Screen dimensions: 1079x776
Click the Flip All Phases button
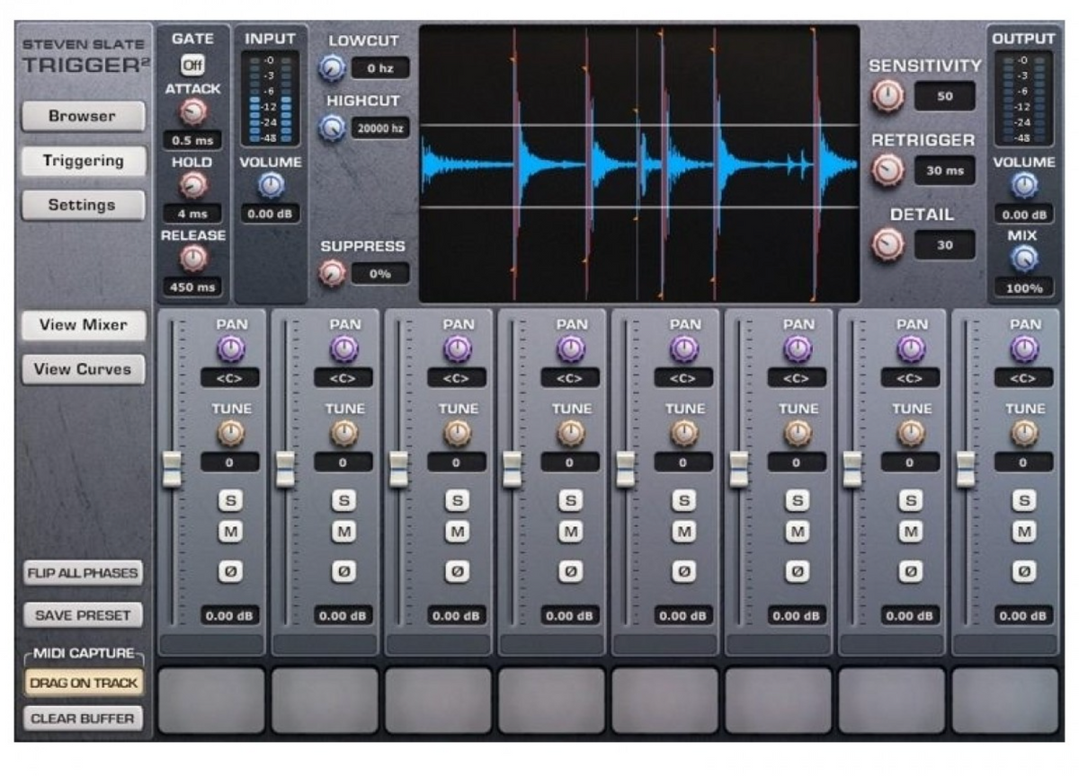[82, 570]
